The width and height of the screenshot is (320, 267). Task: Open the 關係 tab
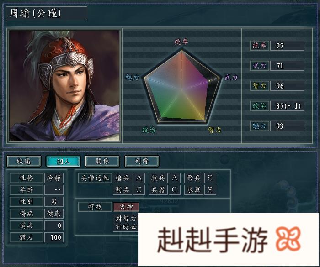102,161
